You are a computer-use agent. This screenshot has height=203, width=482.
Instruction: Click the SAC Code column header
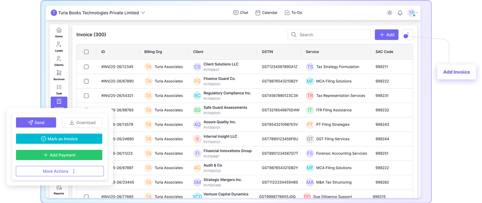(384, 52)
